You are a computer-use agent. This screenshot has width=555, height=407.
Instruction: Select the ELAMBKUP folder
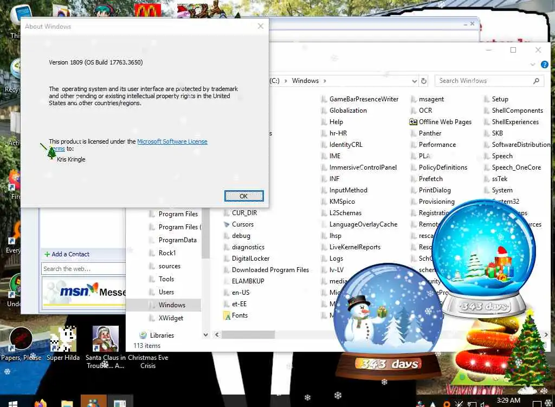point(244,281)
